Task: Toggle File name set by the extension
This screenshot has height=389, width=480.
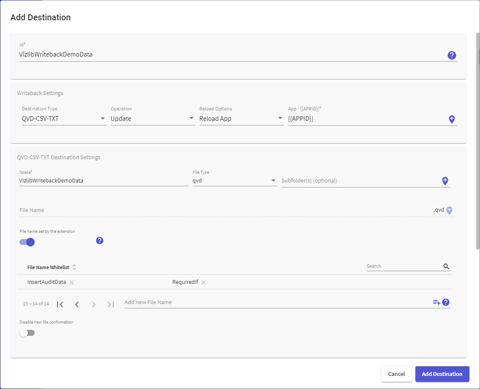Action: click(x=27, y=242)
